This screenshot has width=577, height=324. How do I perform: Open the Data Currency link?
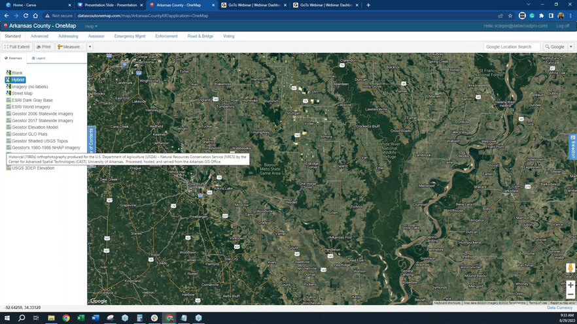560,308
